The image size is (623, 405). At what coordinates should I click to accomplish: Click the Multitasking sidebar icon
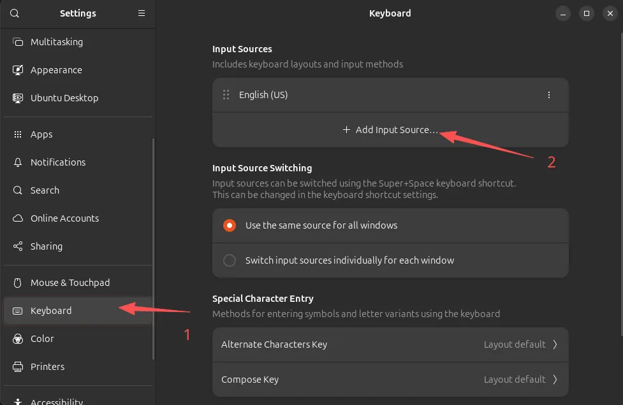(x=18, y=42)
